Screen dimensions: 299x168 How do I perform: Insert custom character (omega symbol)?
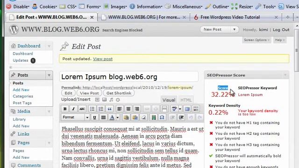(x=162, y=117)
